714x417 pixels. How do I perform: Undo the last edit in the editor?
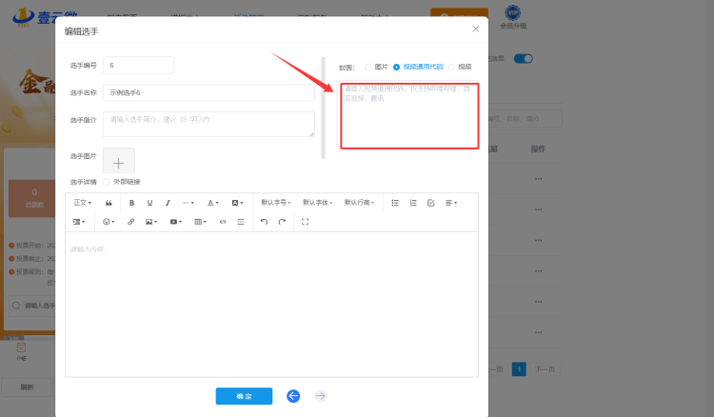click(264, 222)
